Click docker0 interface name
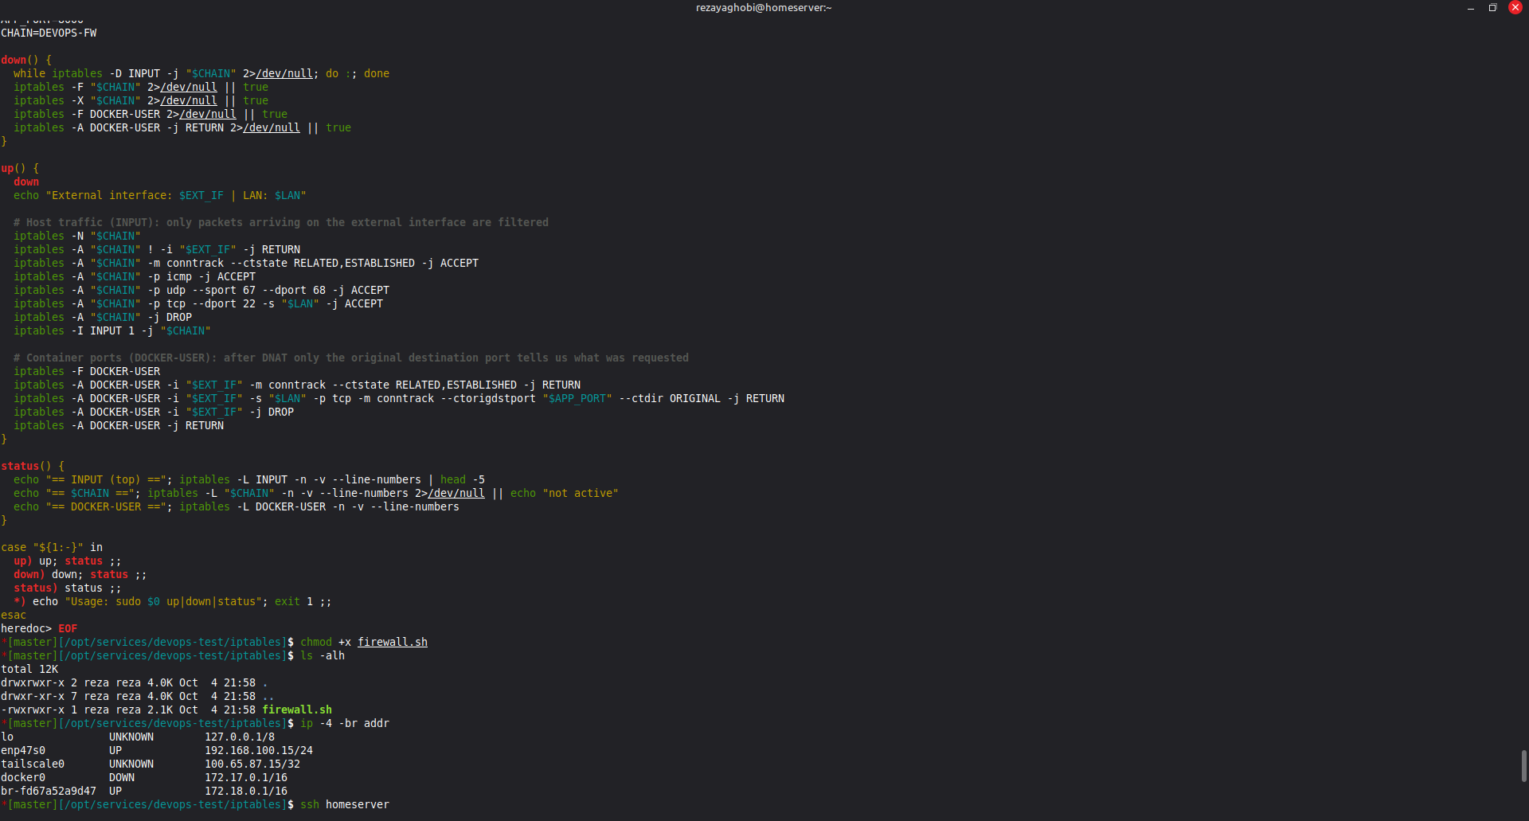Image resolution: width=1529 pixels, height=821 pixels. (23, 777)
